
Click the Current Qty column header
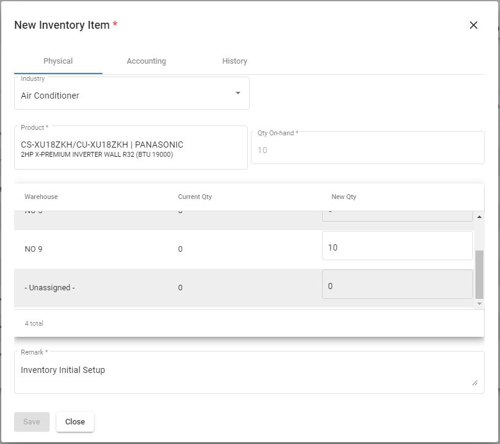point(194,197)
